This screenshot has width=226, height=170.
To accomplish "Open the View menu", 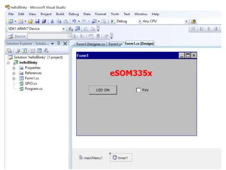I will 32,14.
